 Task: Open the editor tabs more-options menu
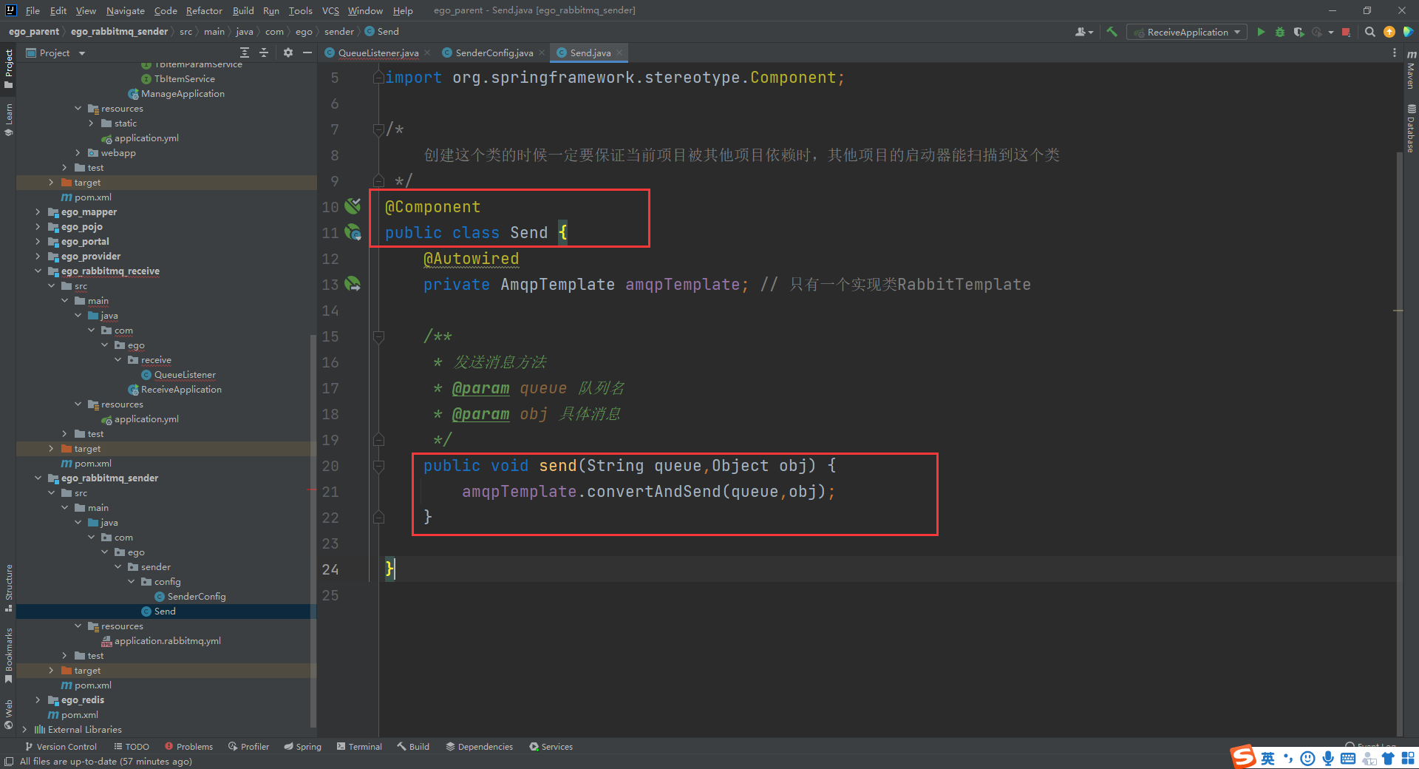[1395, 52]
